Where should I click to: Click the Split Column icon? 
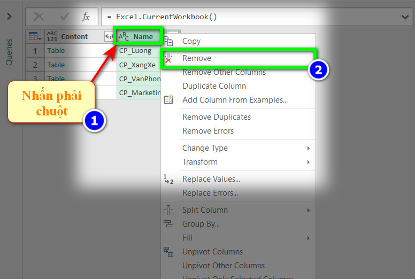(x=168, y=210)
